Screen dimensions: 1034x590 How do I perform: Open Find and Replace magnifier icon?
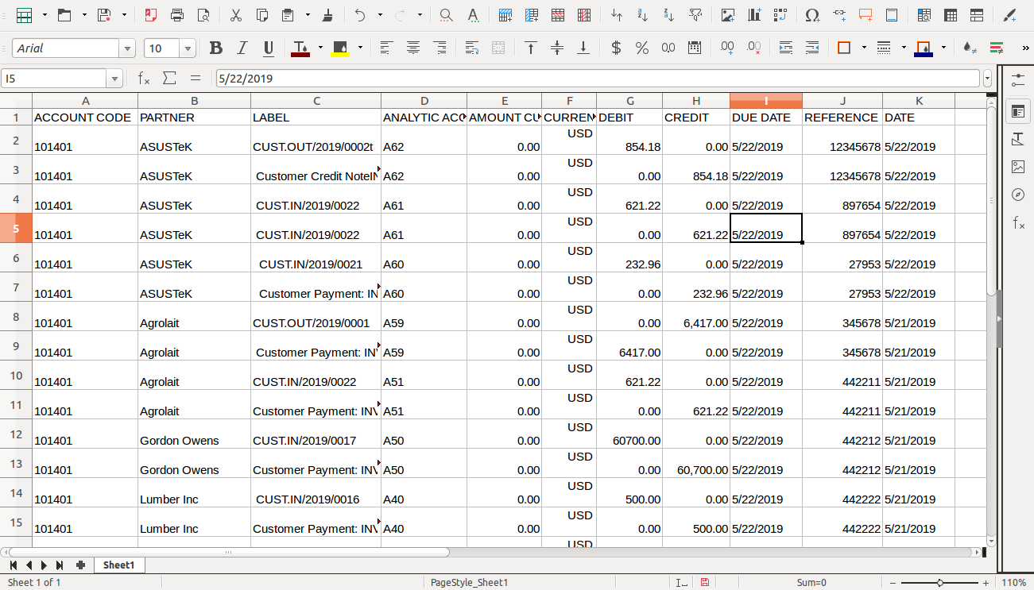447,15
